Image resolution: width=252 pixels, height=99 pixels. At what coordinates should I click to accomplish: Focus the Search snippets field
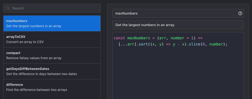(x=52, y=8)
